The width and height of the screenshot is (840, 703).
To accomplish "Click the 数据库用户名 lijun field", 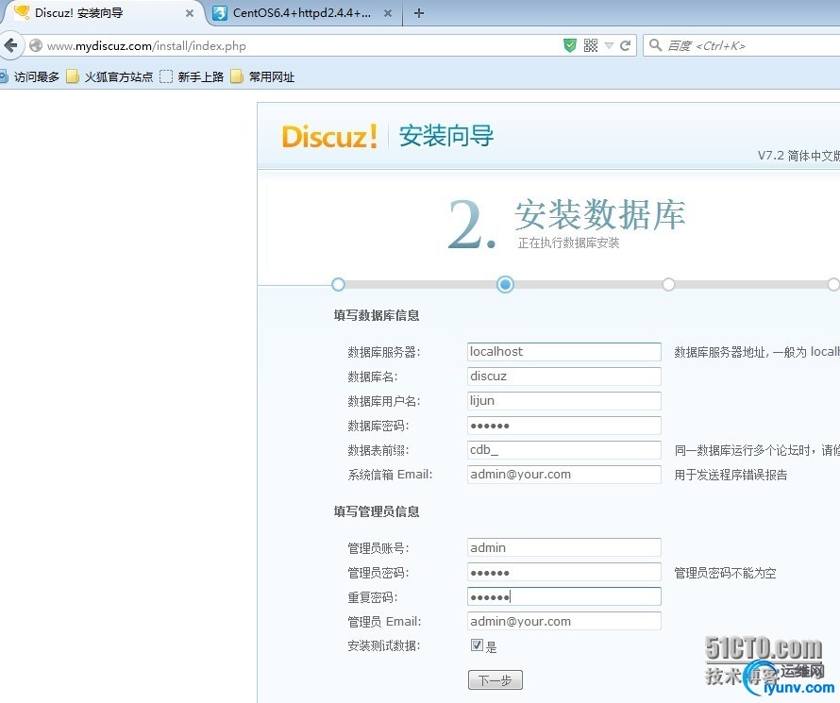I will pyautogui.click(x=564, y=401).
